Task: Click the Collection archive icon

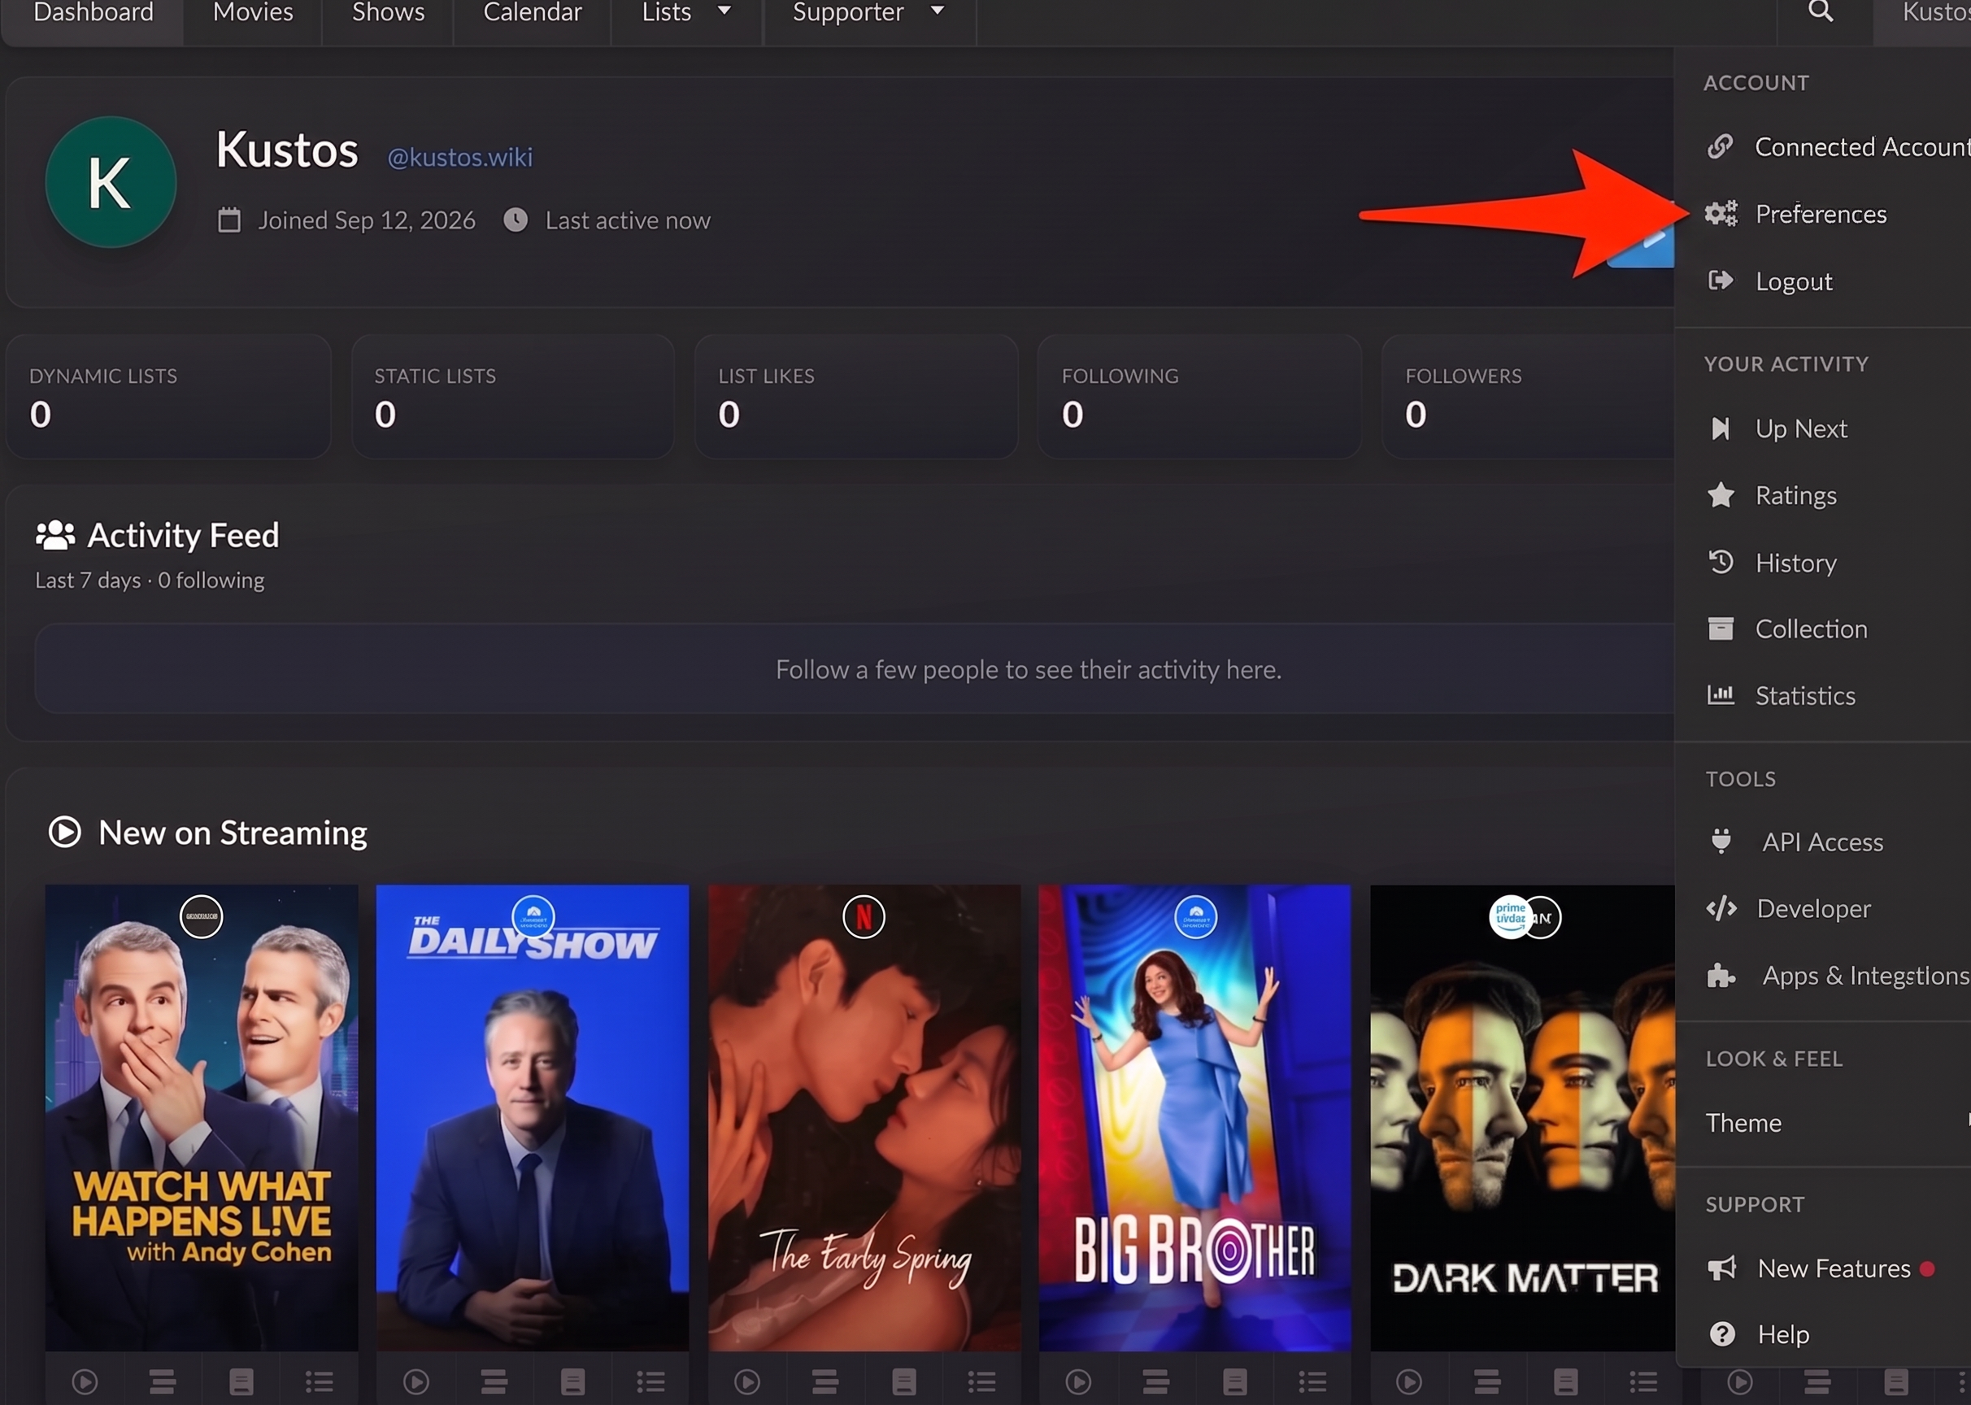Action: pyautogui.click(x=1721, y=629)
